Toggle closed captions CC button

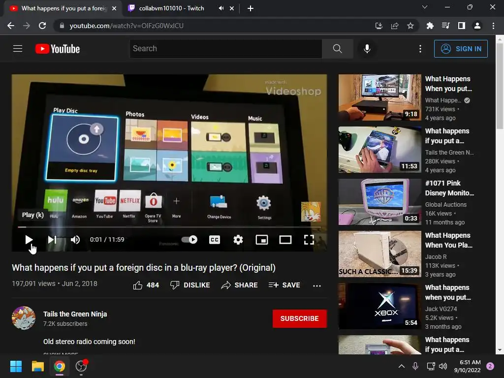215,240
